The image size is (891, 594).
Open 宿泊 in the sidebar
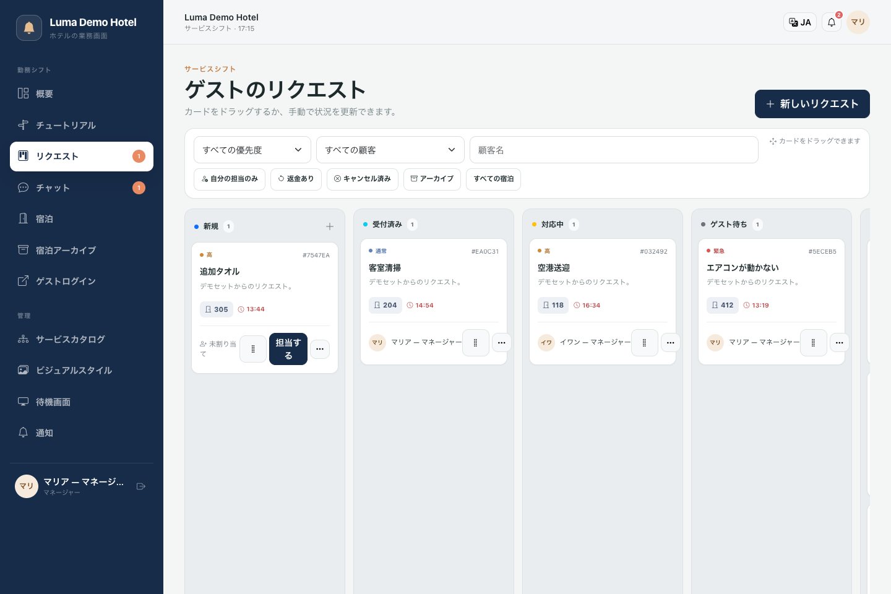[x=82, y=218]
